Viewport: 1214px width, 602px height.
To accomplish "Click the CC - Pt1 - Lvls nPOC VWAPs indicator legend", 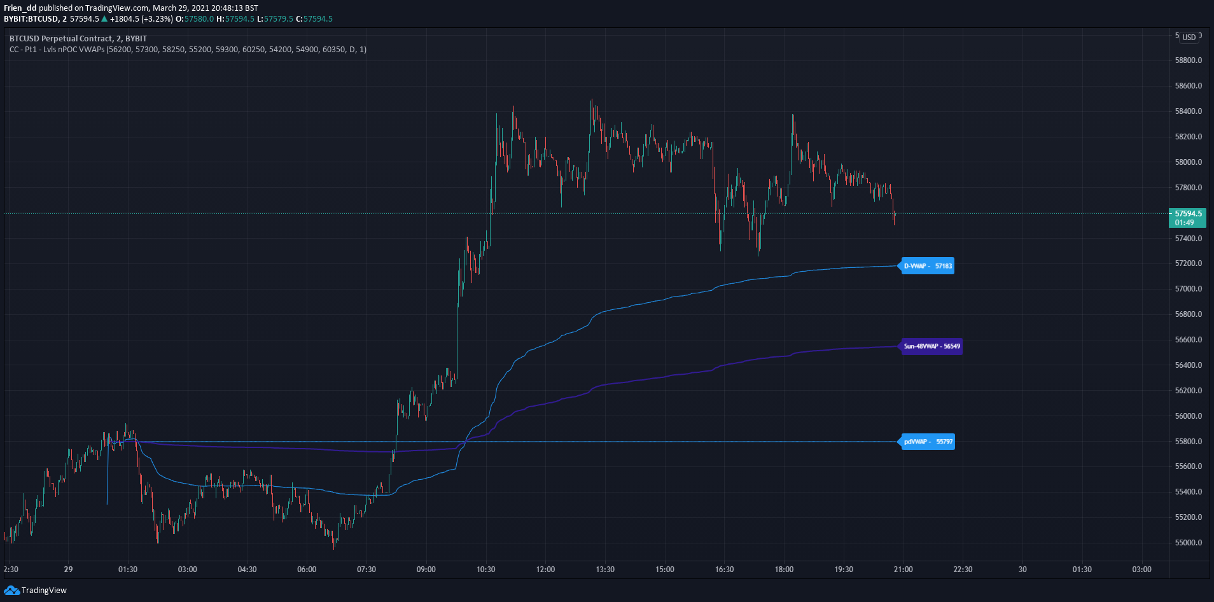I will coord(188,49).
